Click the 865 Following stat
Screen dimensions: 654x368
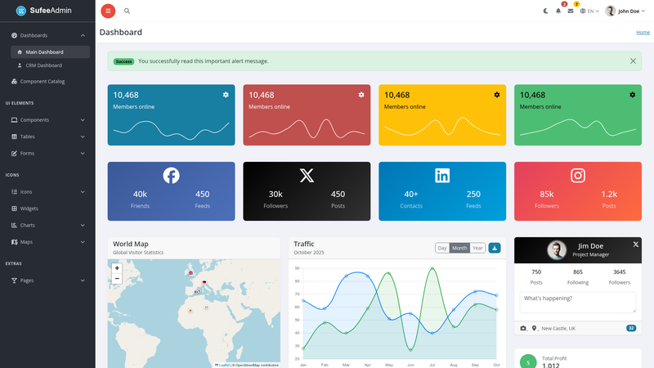click(578, 276)
